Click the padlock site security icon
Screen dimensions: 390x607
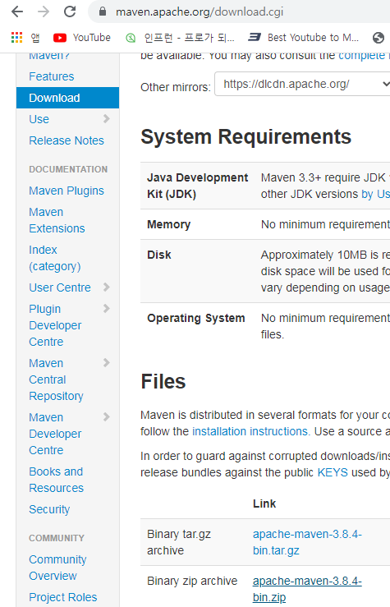point(103,11)
